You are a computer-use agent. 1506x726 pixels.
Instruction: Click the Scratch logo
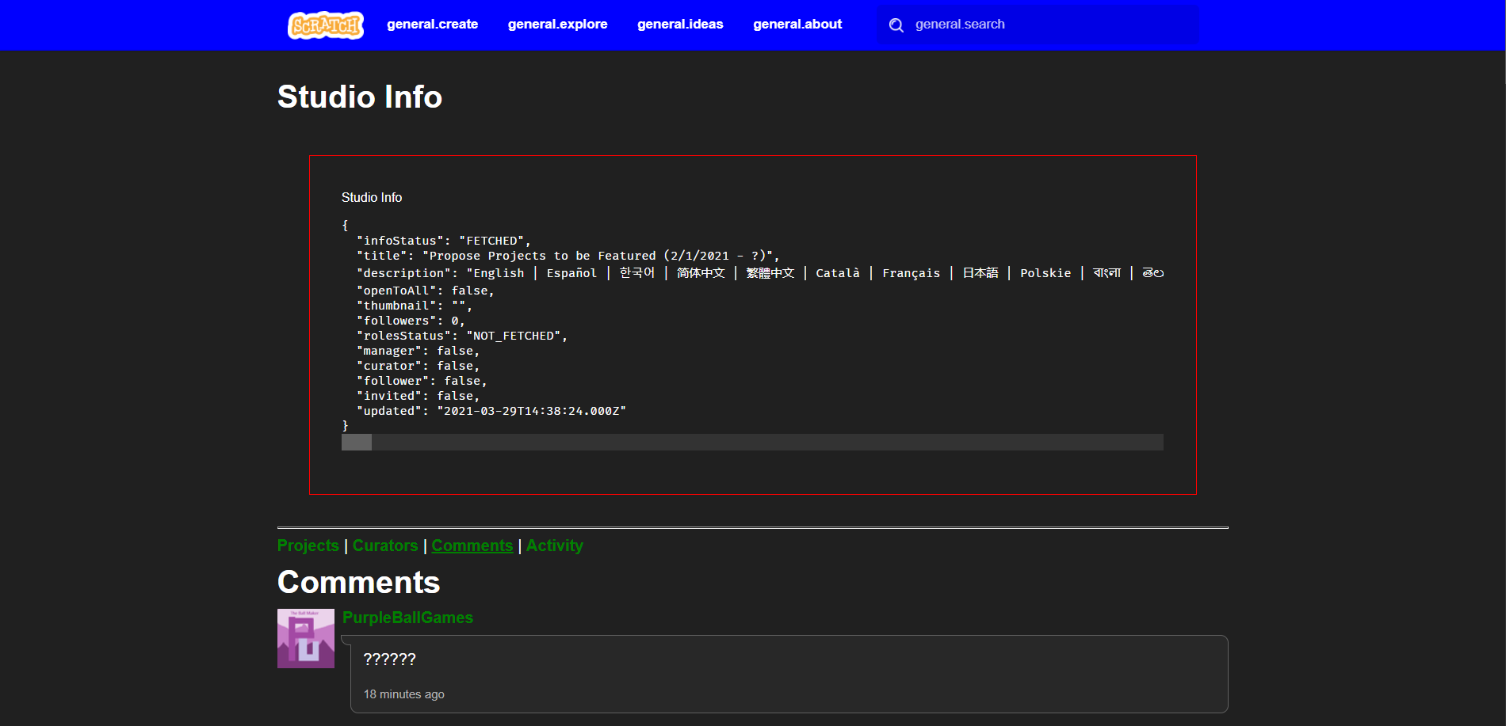[325, 25]
